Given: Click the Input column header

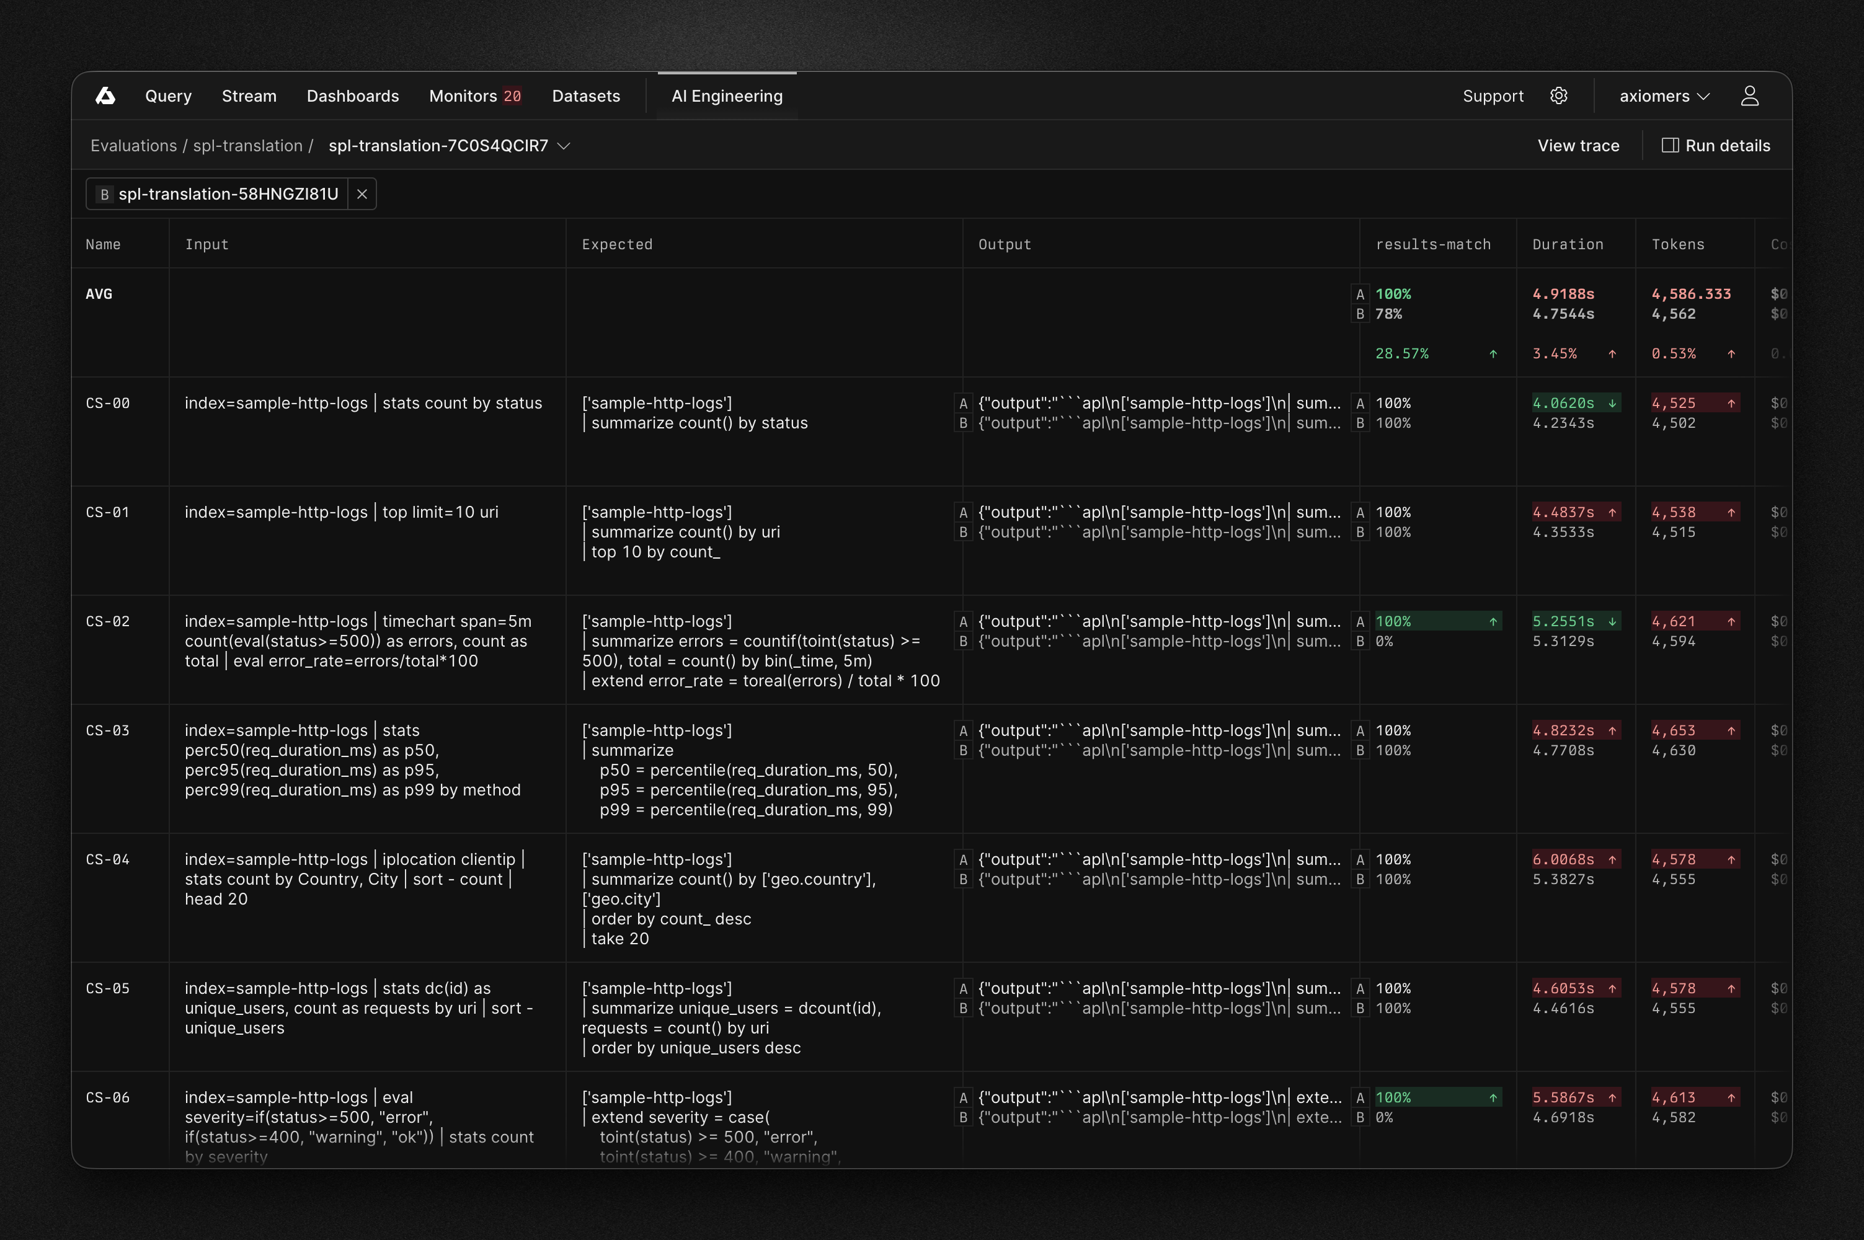Looking at the screenshot, I should [206, 244].
